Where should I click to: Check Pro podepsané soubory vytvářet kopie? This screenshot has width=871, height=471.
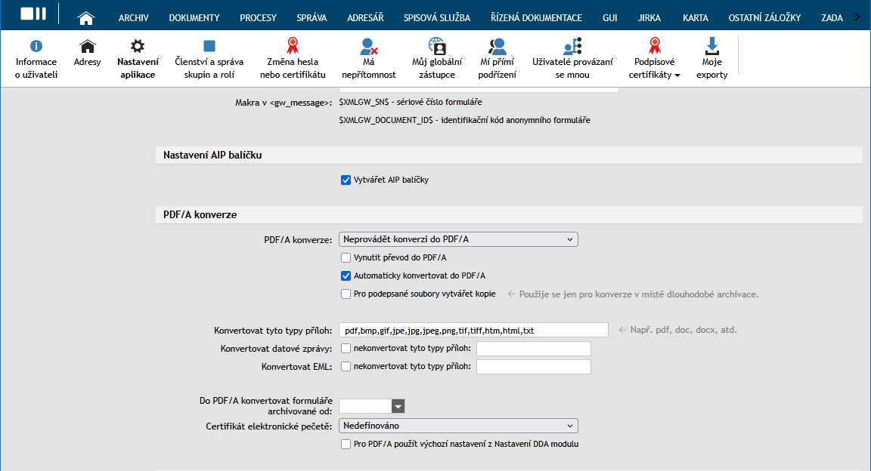coord(346,294)
